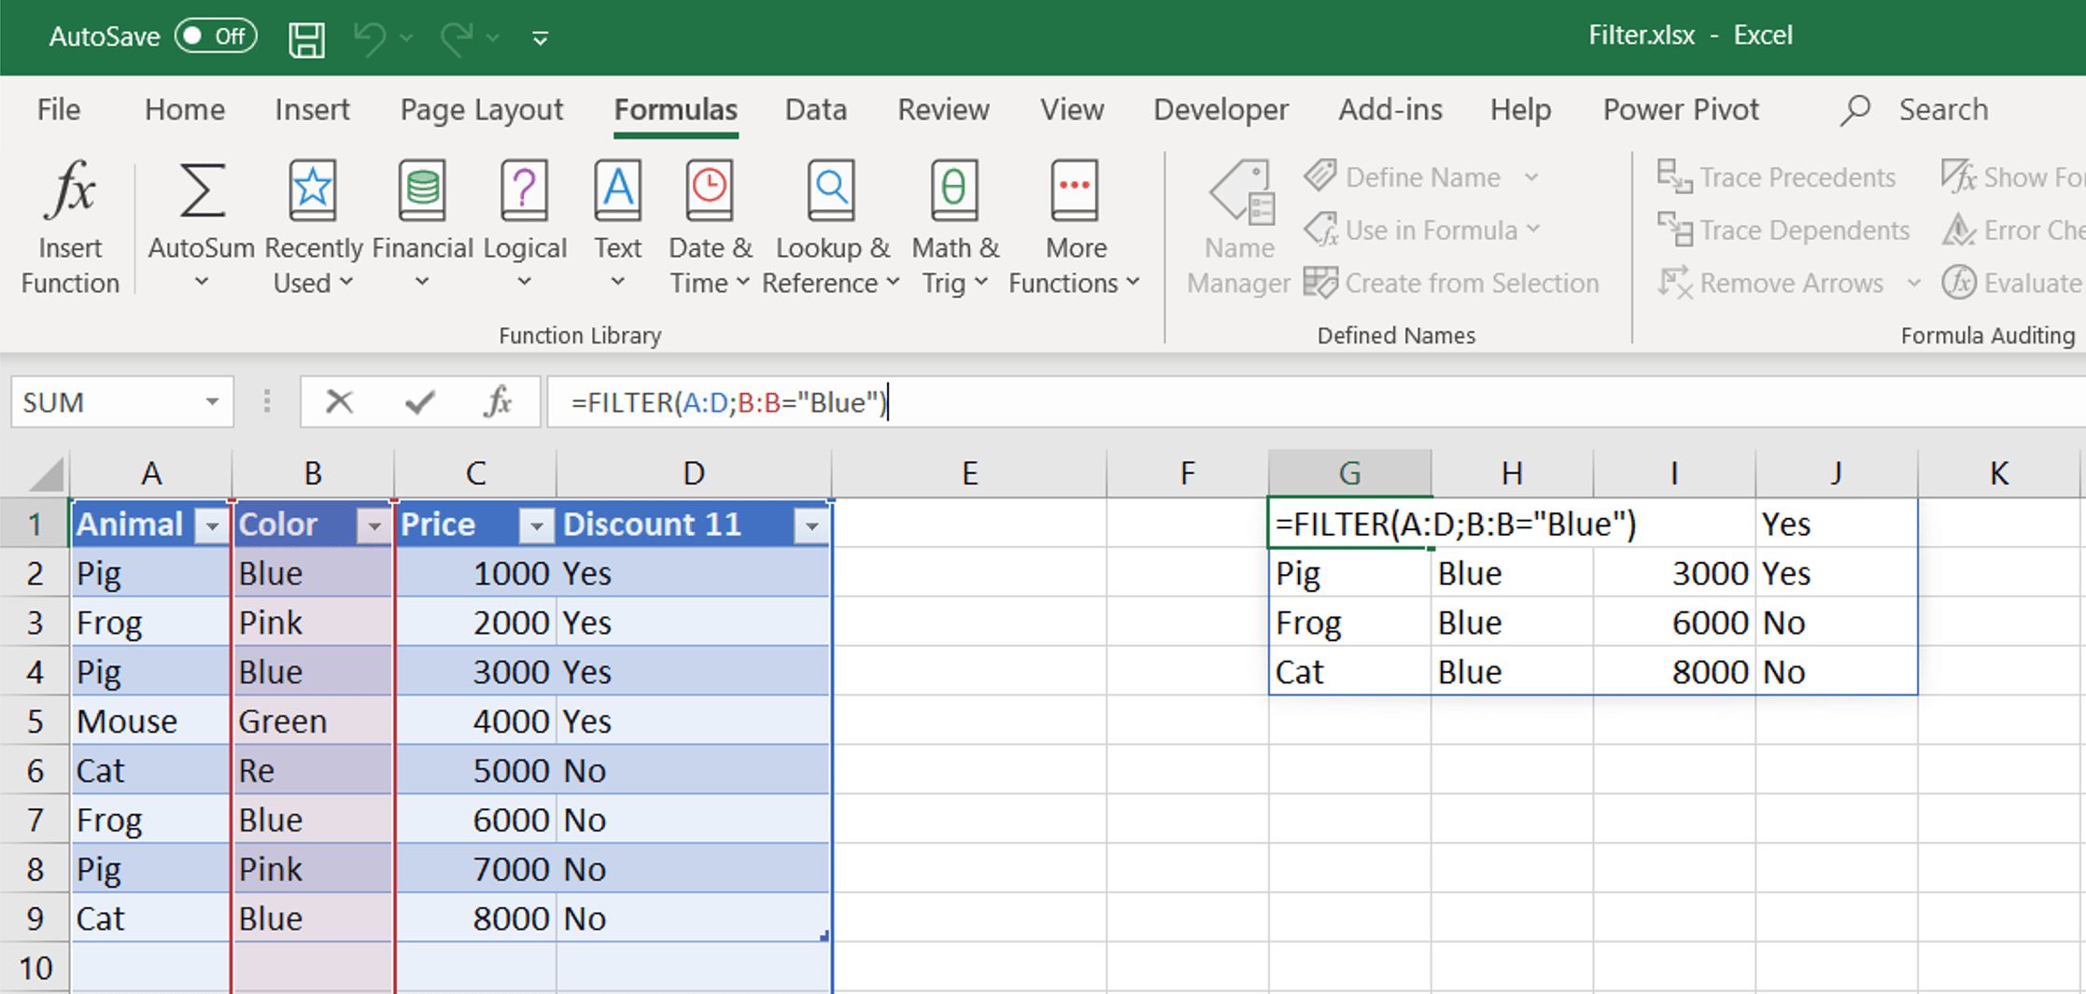This screenshot has width=2086, height=994.
Task: Expand the Financial functions dropdown arrow
Action: 422,281
